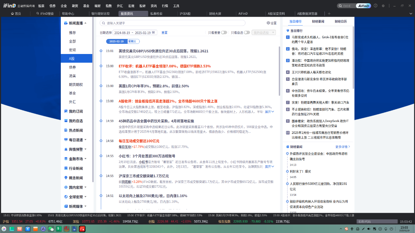415x233 pixels.
Task: Open the 日期选择 date range picker
Action: point(135,33)
